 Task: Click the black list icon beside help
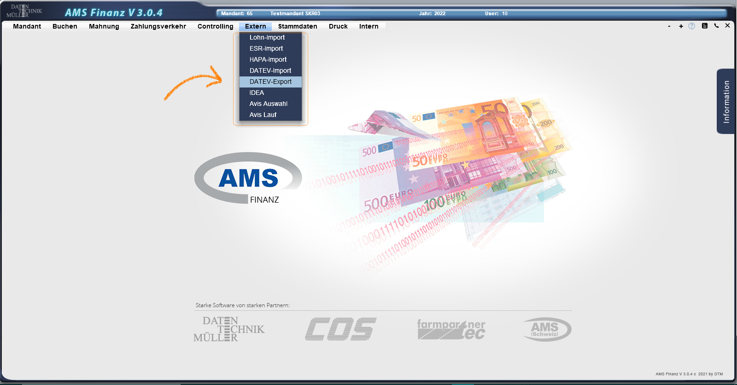[704, 26]
